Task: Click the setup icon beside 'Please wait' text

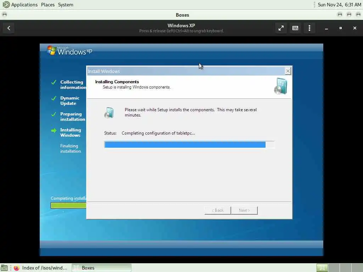Action: click(x=109, y=113)
